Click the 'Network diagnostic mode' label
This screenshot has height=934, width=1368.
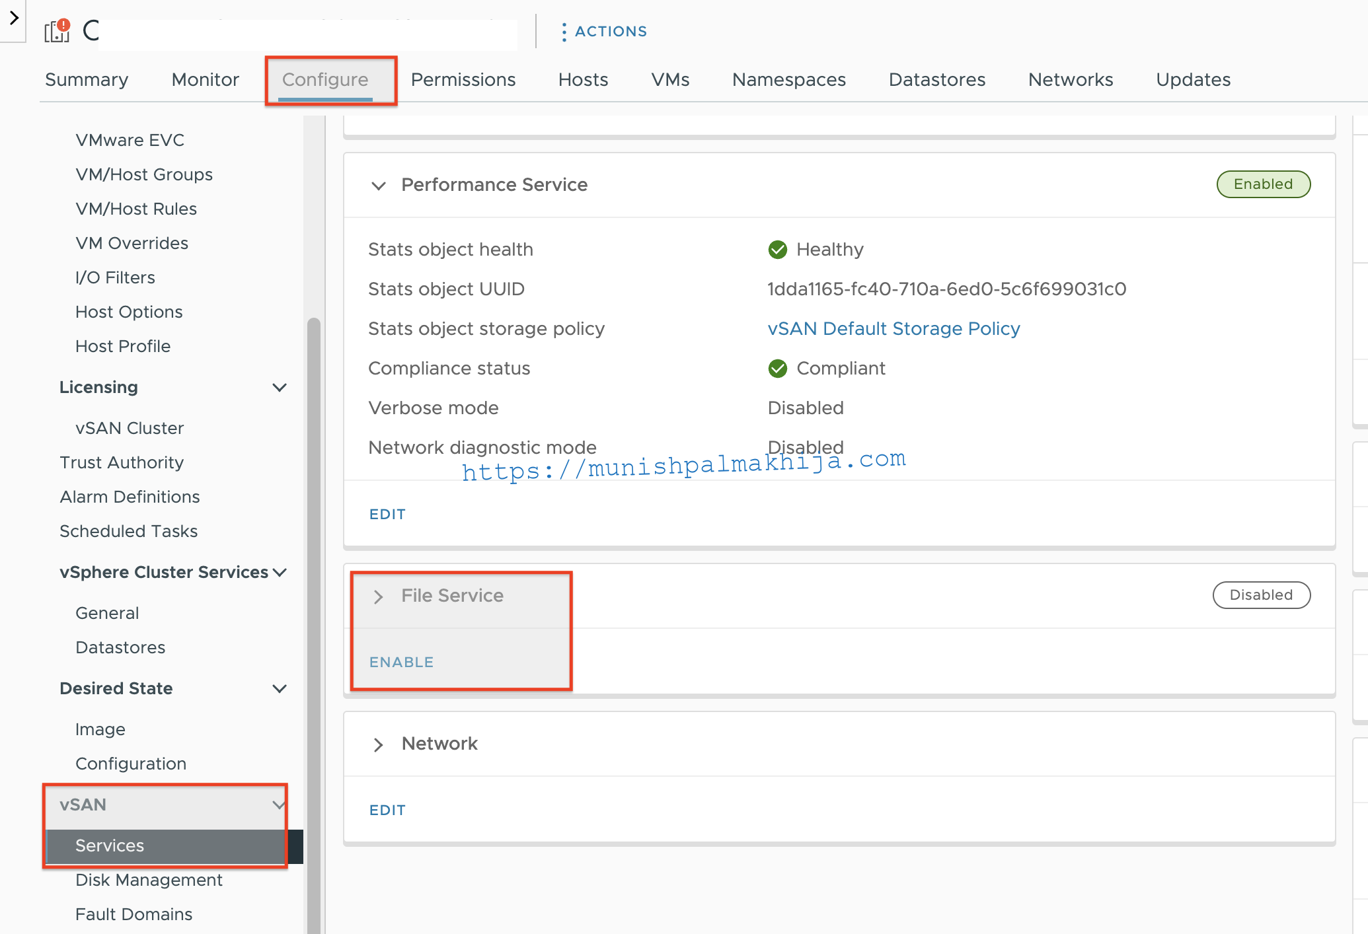tap(482, 448)
